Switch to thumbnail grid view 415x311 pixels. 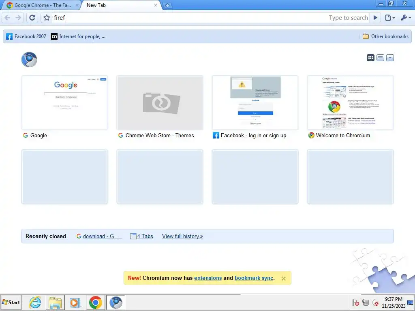370,58
